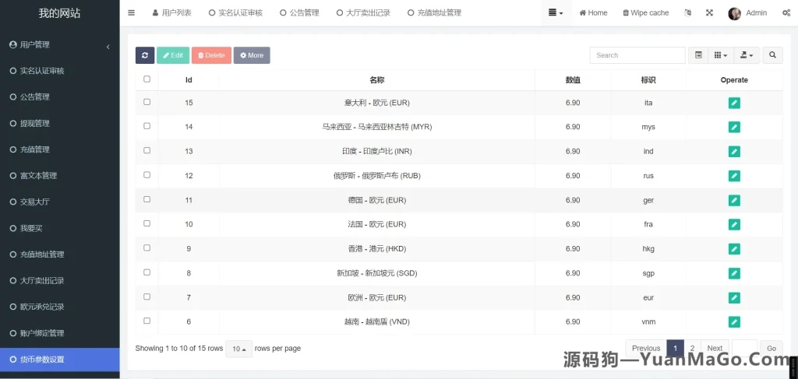Select 货币参数设置 in the sidebar
The image size is (798, 379).
point(60,360)
